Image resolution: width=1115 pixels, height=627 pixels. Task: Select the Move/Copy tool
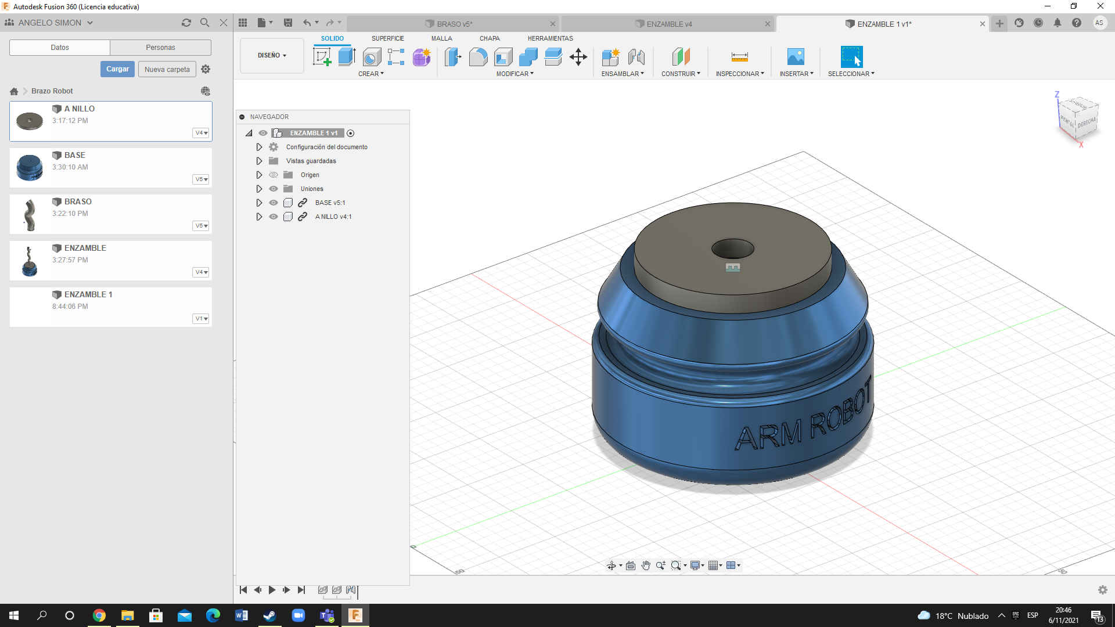click(x=578, y=57)
